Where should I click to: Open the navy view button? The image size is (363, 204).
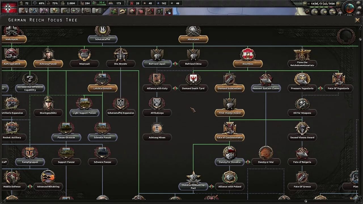(x=324, y=12)
